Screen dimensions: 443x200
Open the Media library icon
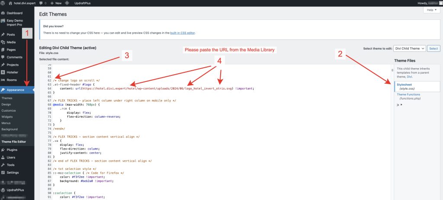click(x=3, y=42)
